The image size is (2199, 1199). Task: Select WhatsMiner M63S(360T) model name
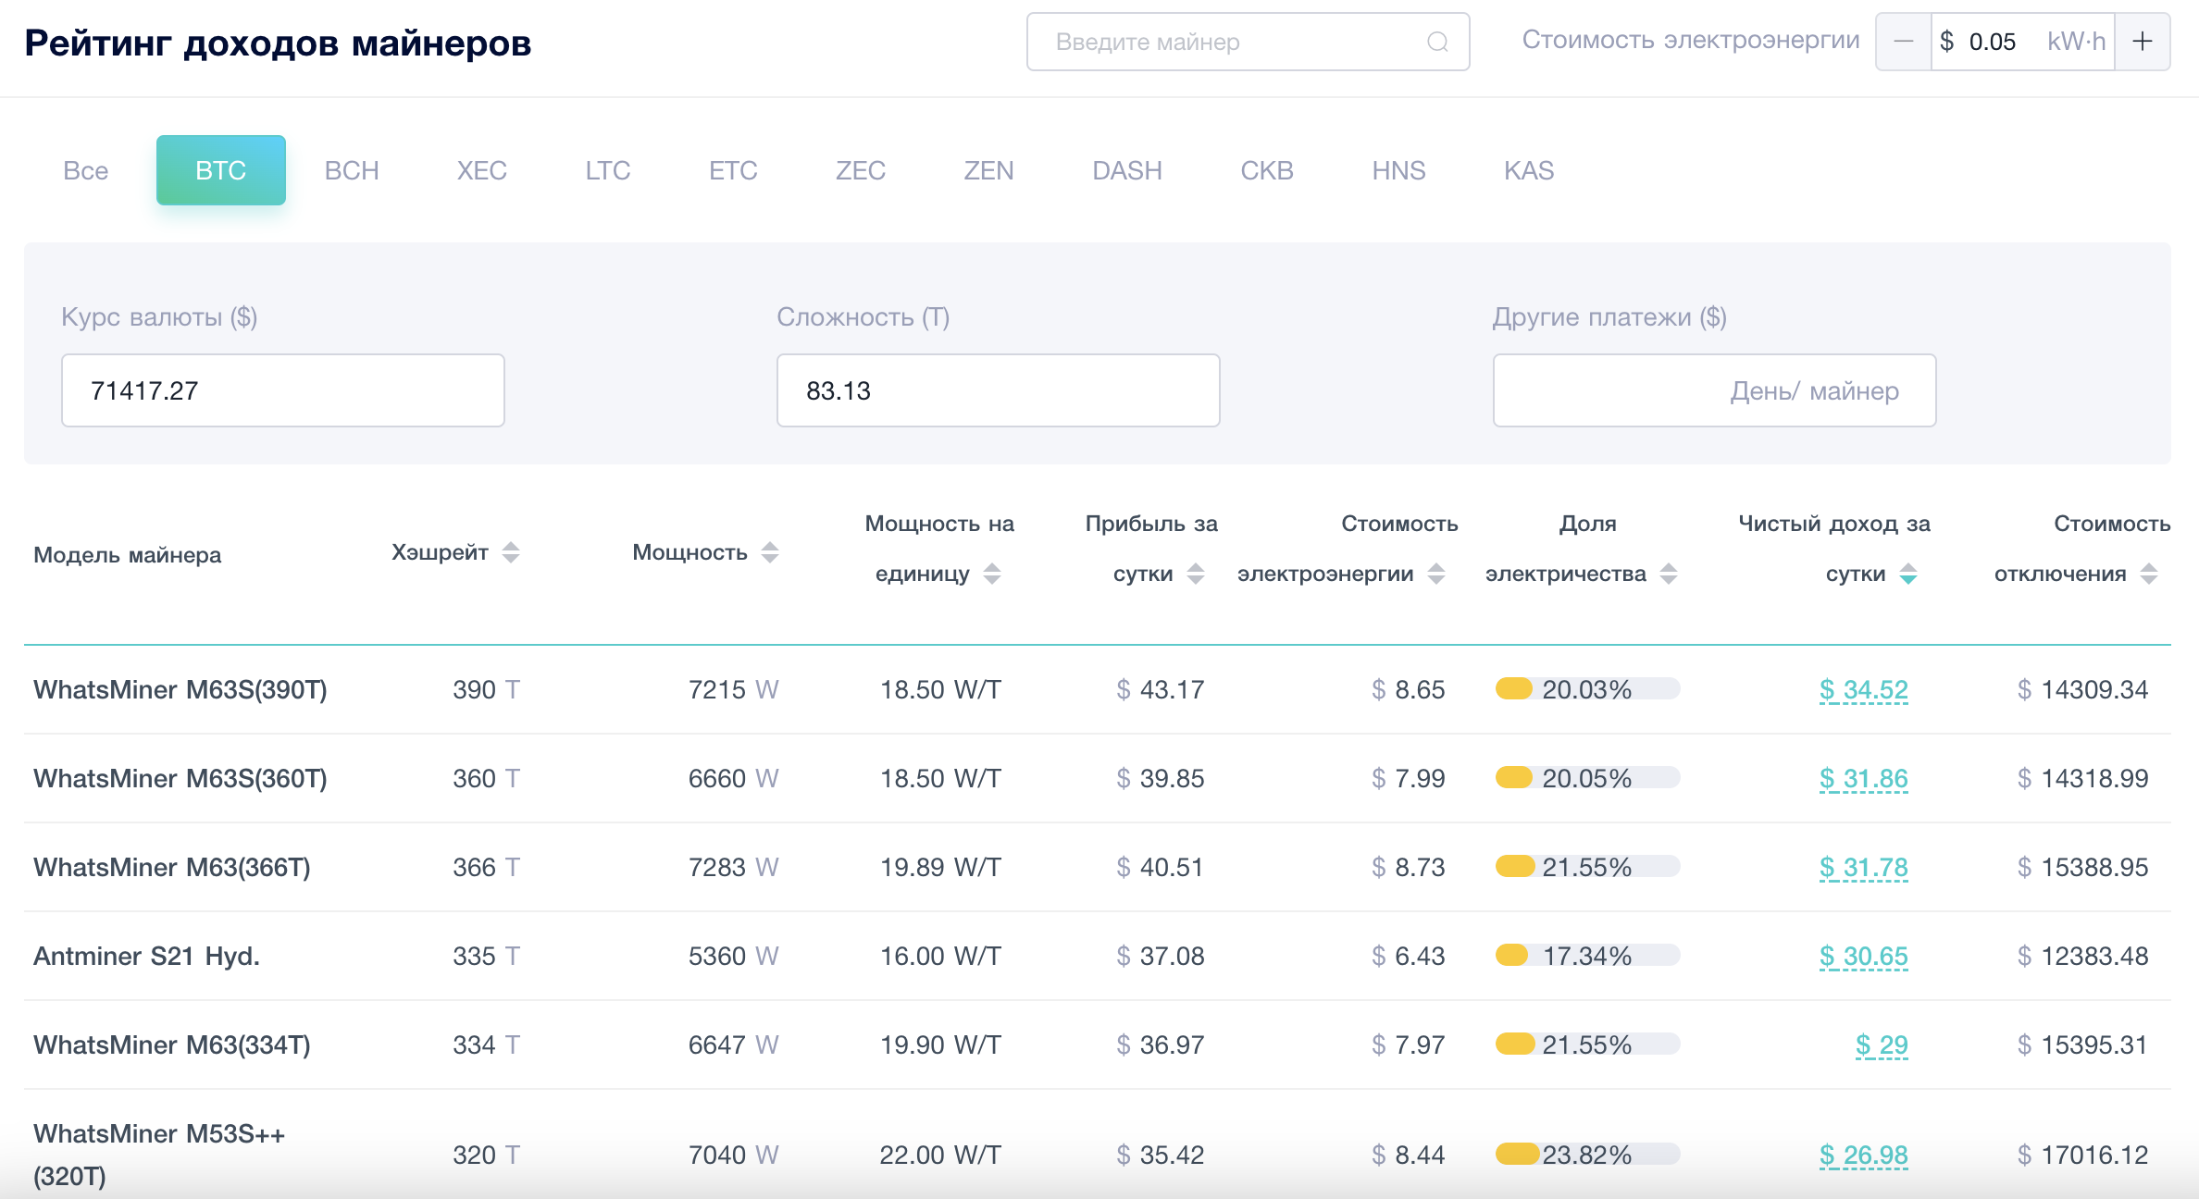(x=180, y=779)
